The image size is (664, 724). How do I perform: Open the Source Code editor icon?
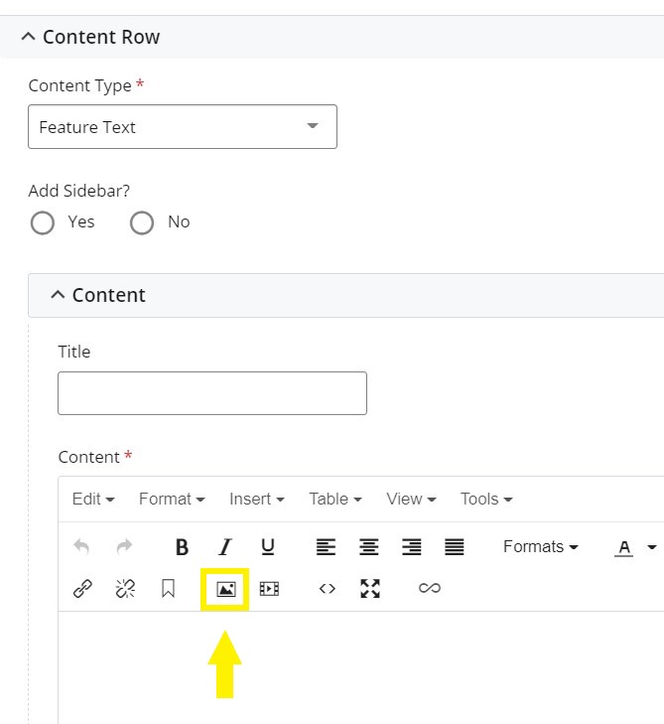click(328, 589)
